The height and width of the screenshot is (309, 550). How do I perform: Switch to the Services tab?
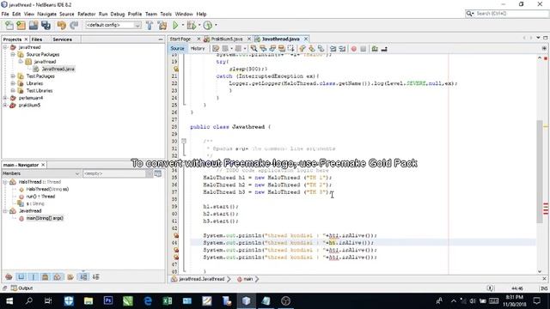point(63,39)
